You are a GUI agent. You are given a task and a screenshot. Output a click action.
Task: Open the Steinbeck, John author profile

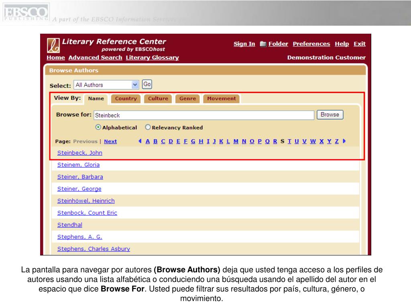click(x=80, y=153)
